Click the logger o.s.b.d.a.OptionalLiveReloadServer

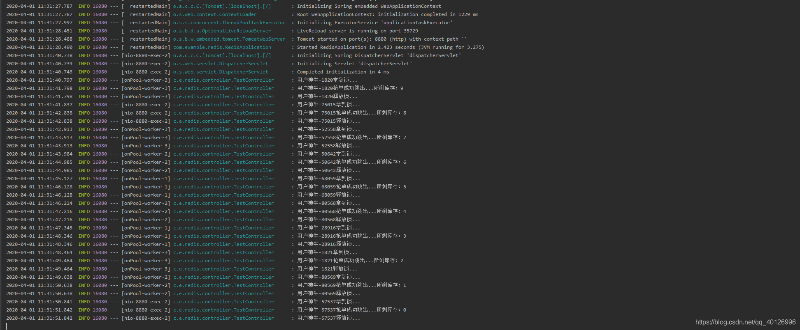click(x=222, y=31)
